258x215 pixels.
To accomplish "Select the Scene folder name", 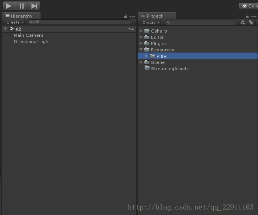I will pos(158,62).
